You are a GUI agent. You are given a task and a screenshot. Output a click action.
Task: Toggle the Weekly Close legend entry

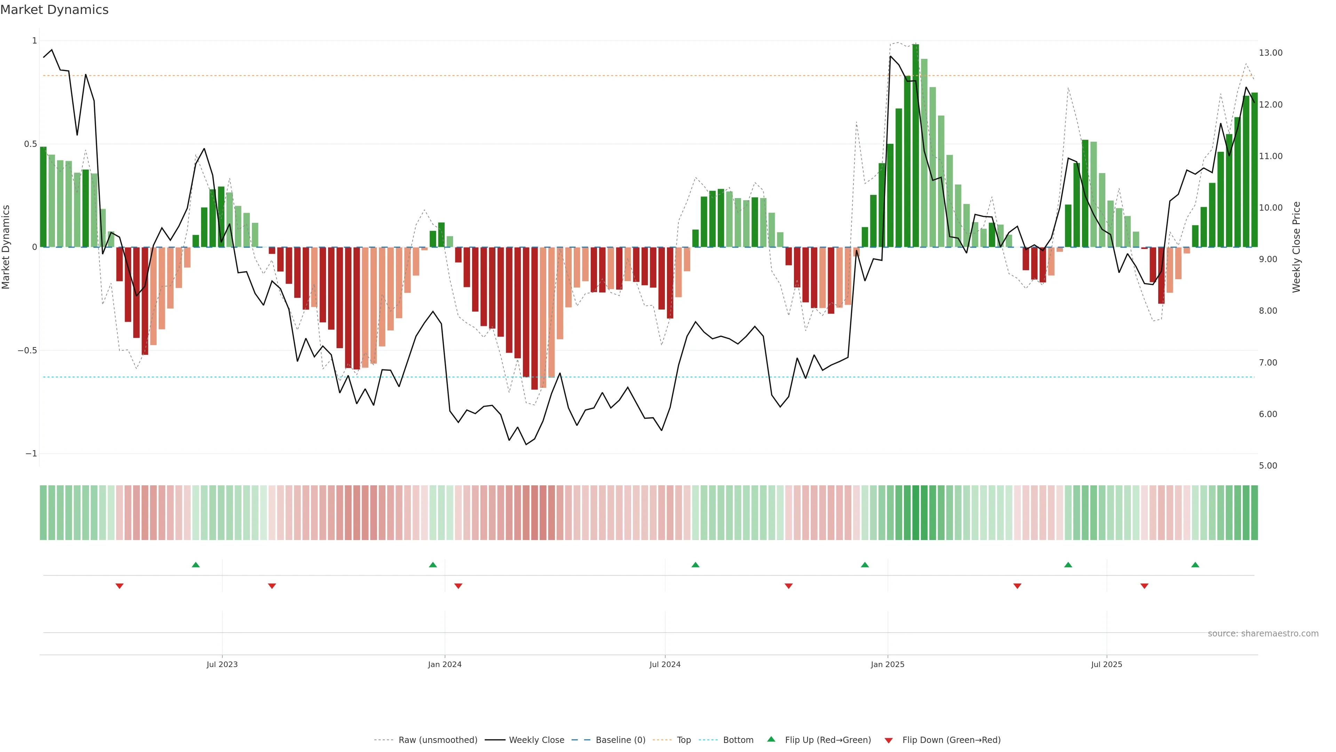coord(536,740)
